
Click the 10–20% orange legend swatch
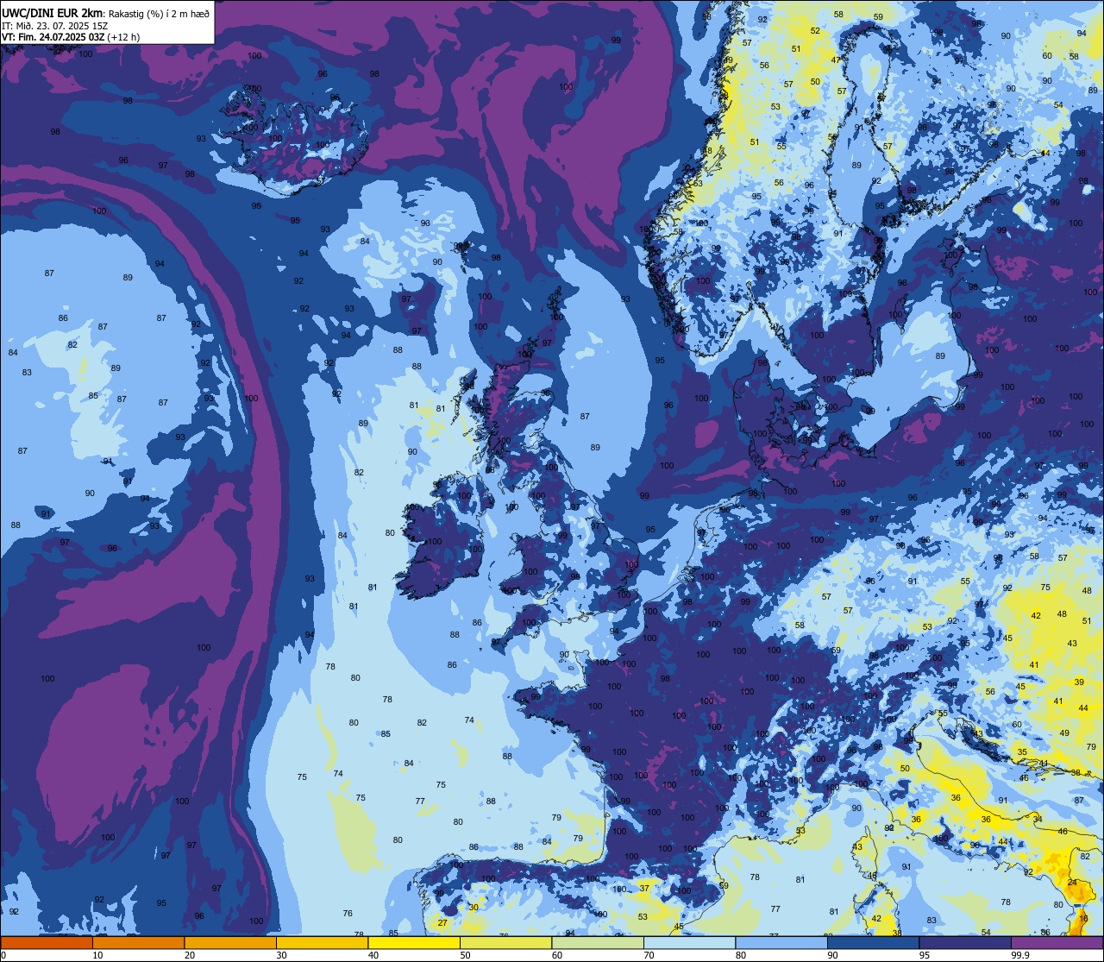click(x=138, y=943)
